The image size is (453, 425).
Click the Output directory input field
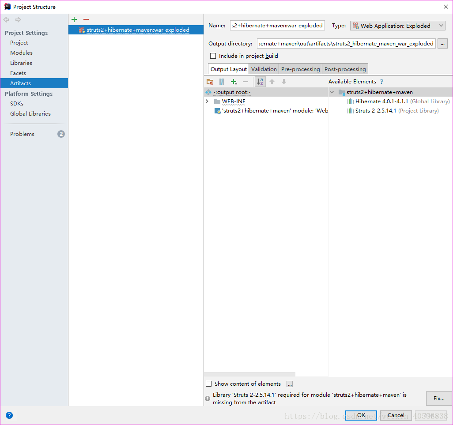pyautogui.click(x=346, y=44)
